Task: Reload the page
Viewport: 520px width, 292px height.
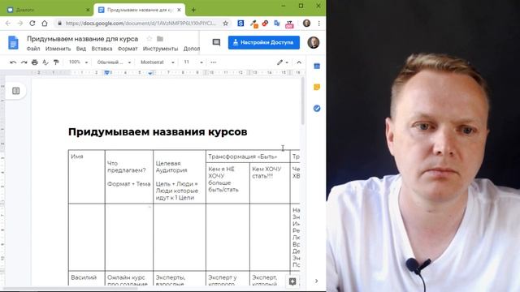Action: (32, 24)
